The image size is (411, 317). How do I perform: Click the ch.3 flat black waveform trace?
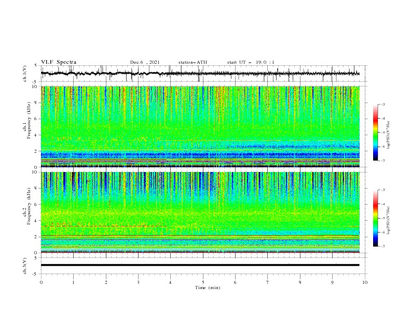pyautogui.click(x=200, y=265)
